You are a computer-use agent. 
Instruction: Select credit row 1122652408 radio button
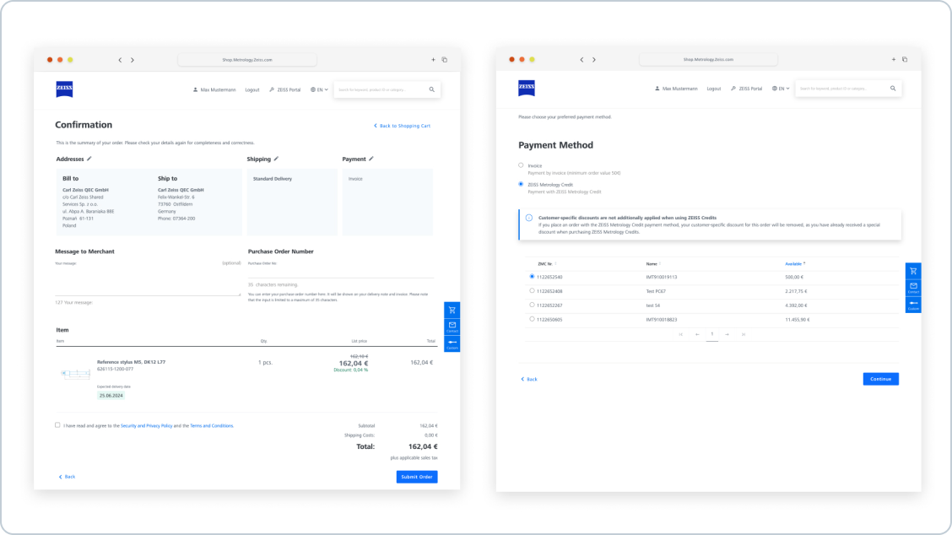(x=532, y=290)
